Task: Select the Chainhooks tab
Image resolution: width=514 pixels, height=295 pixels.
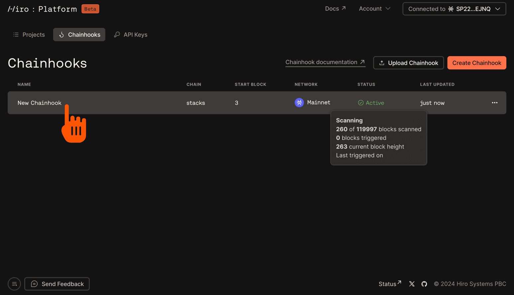Action: [79, 35]
